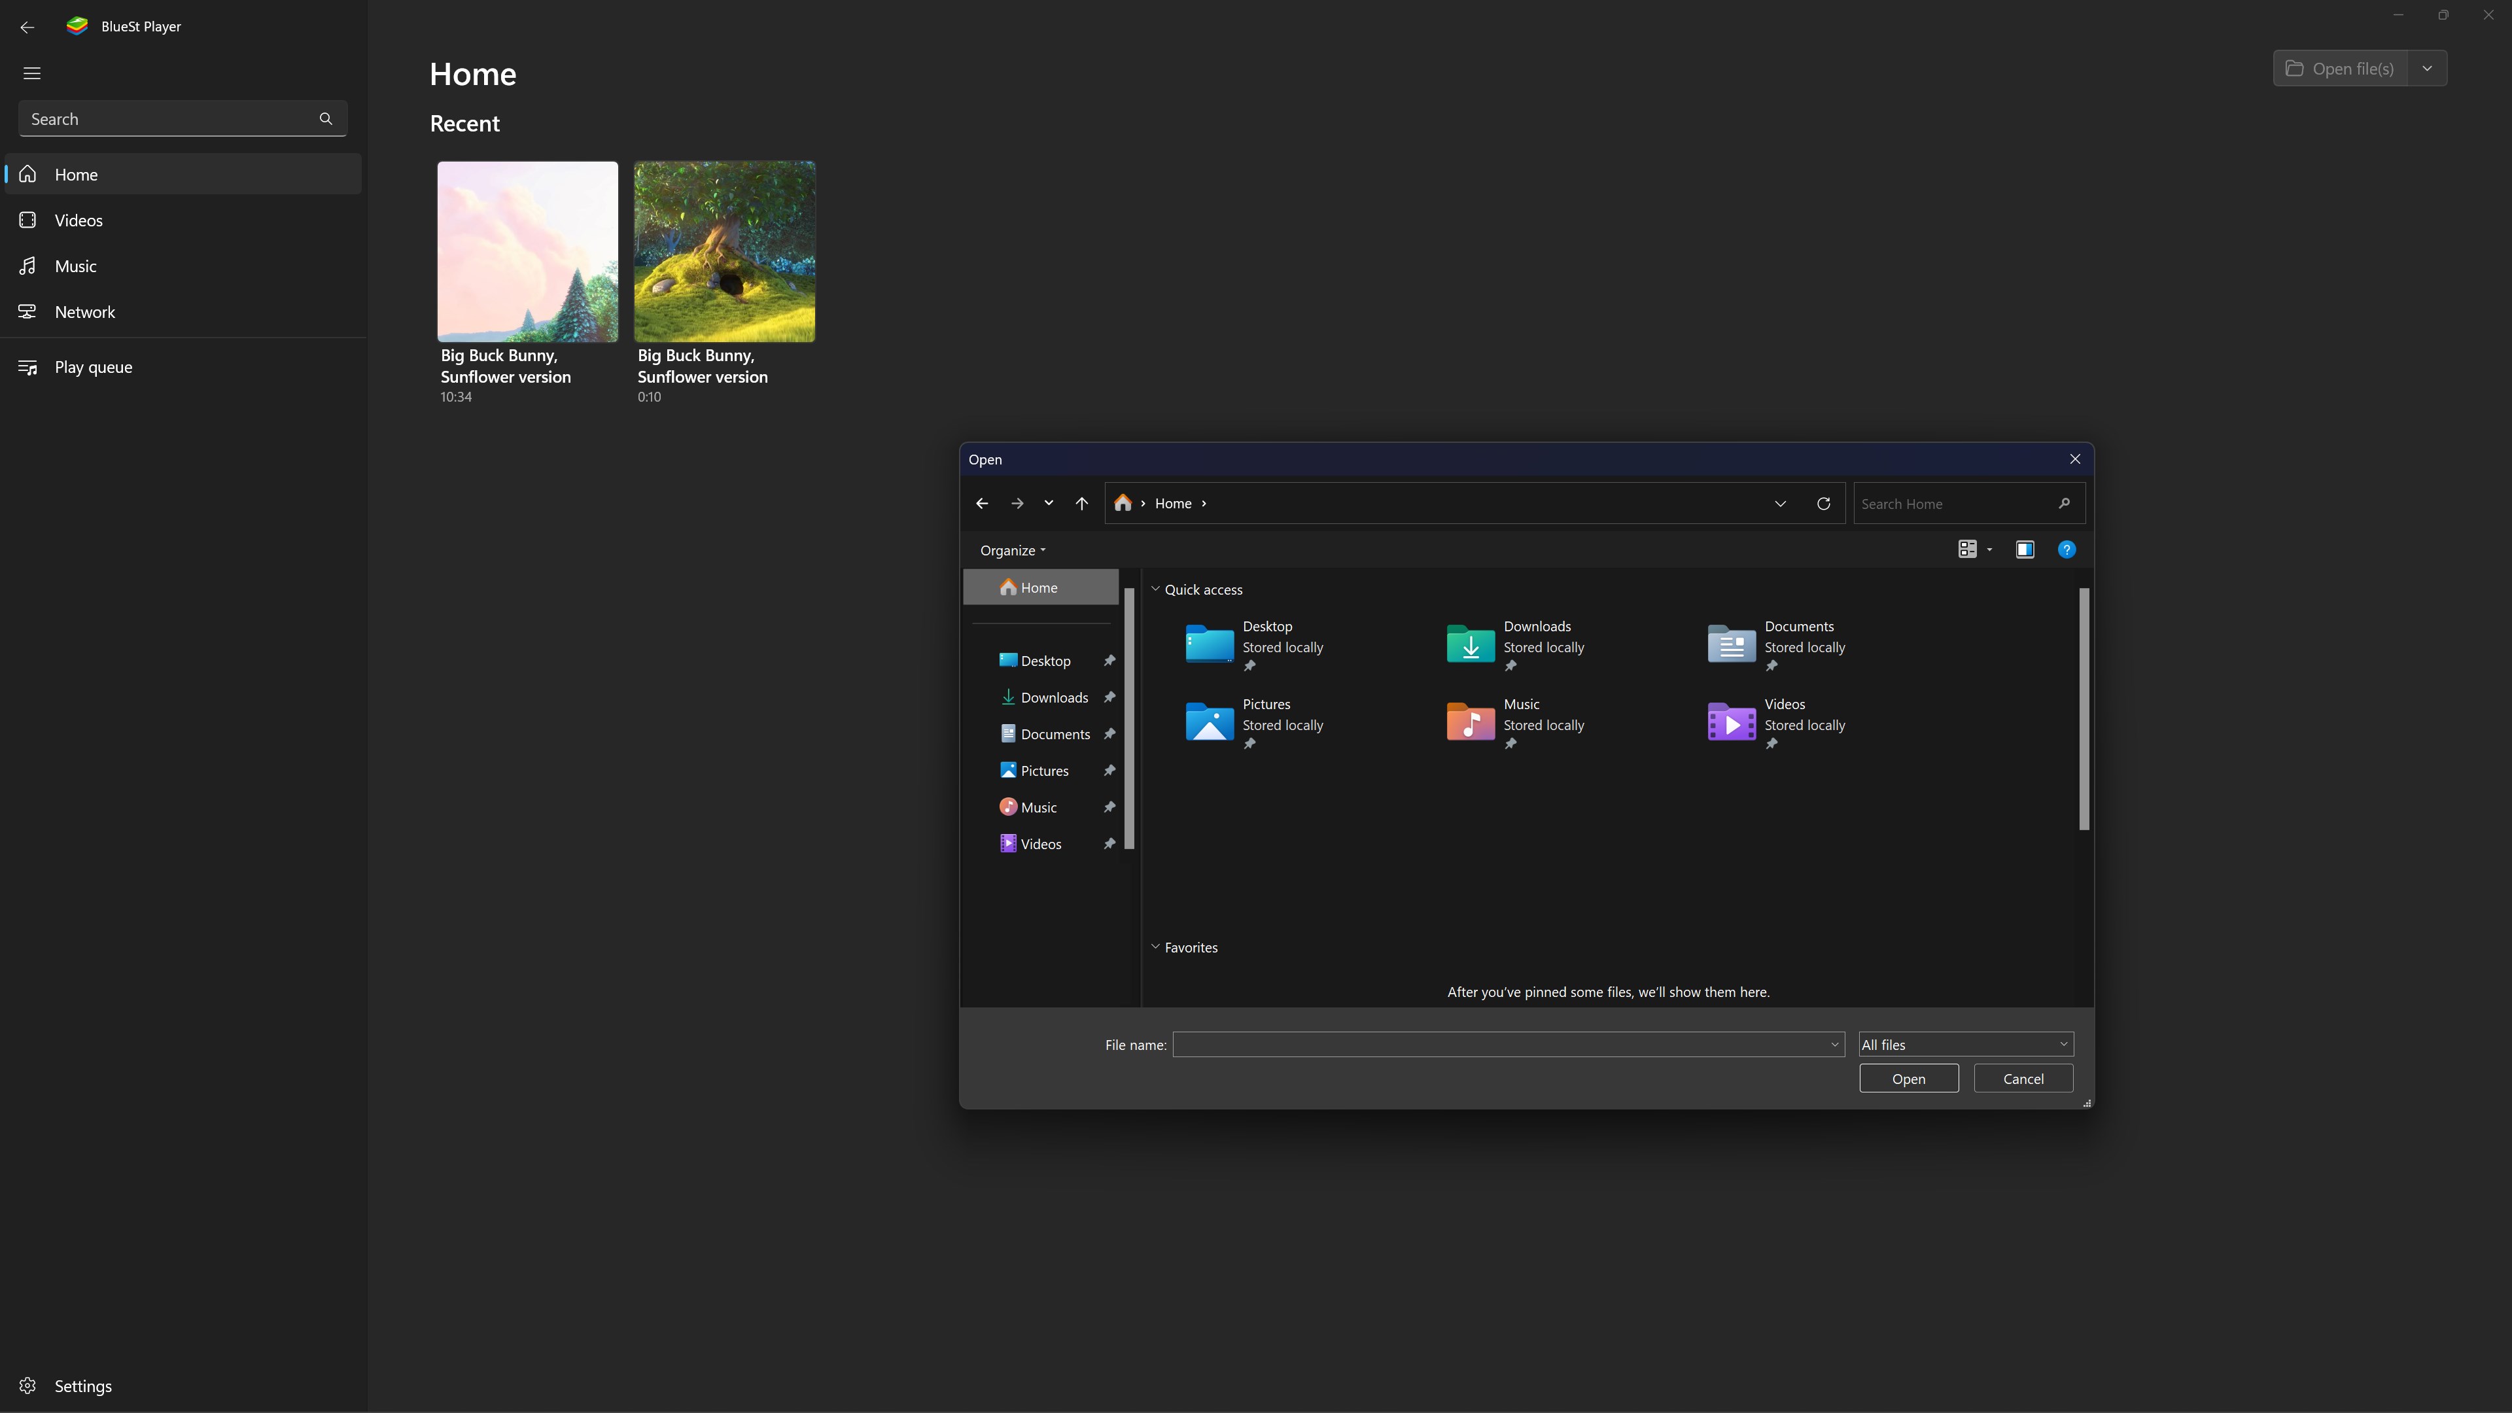The image size is (2512, 1413).
Task: Open the help icon in dialog
Action: point(2067,549)
